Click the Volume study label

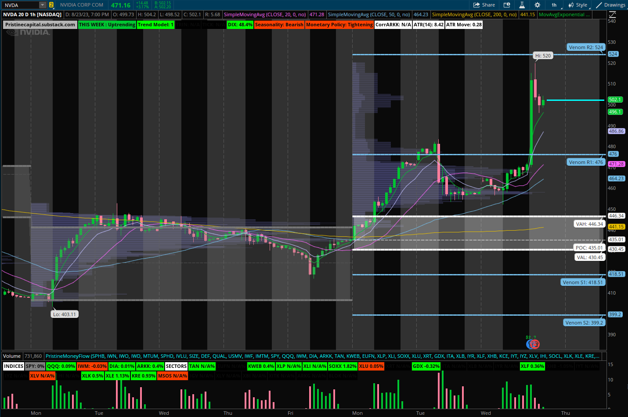[12, 356]
